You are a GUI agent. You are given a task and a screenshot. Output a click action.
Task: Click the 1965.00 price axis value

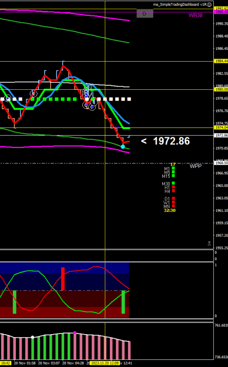pyautogui.click(x=222, y=186)
